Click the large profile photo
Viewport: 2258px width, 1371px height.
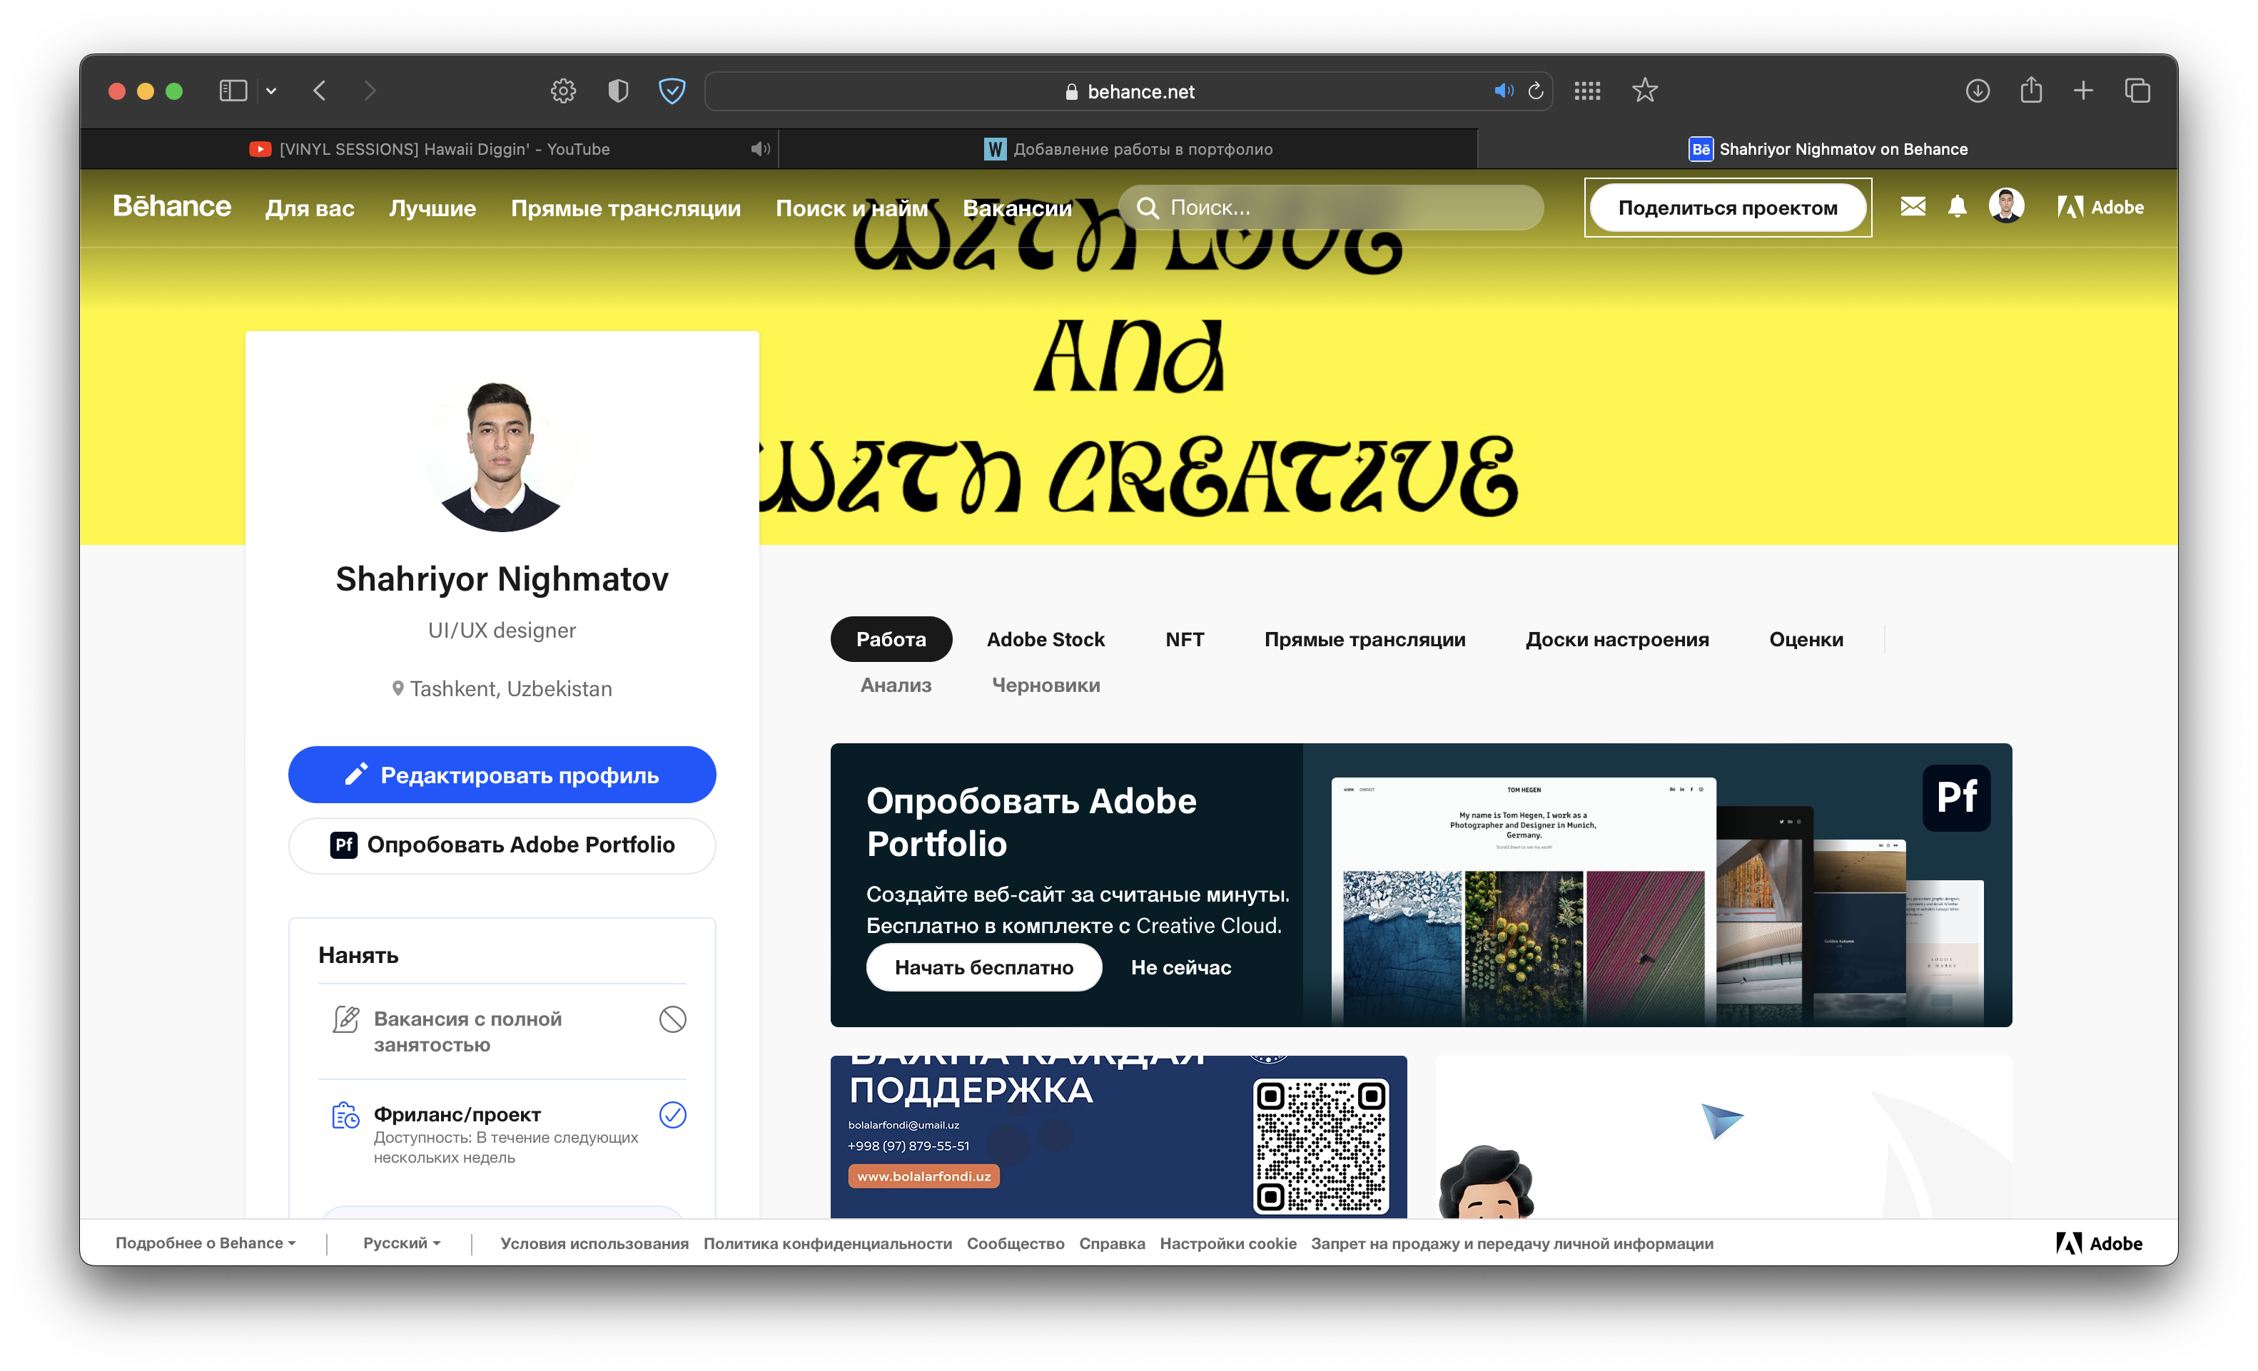501,455
